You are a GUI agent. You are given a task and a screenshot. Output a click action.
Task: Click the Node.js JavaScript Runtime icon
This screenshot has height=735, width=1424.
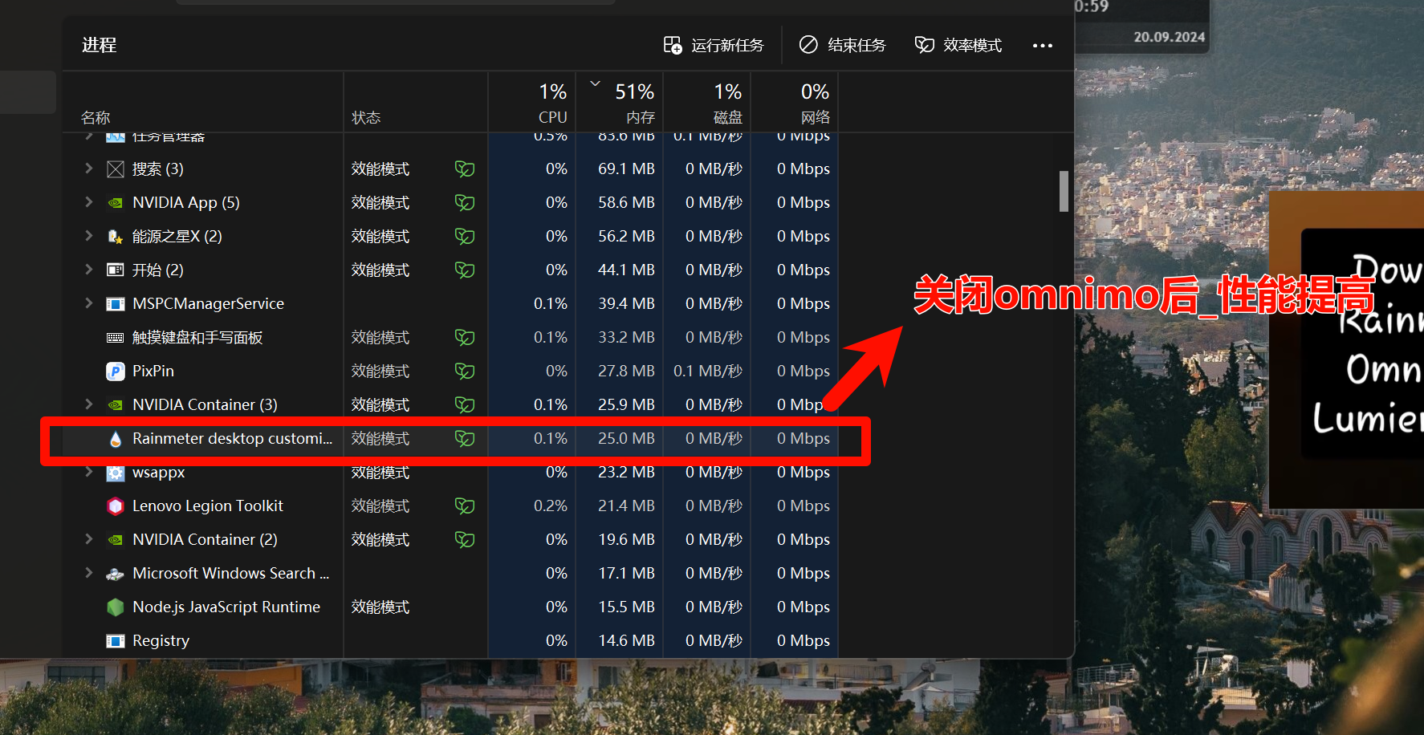[x=116, y=607]
